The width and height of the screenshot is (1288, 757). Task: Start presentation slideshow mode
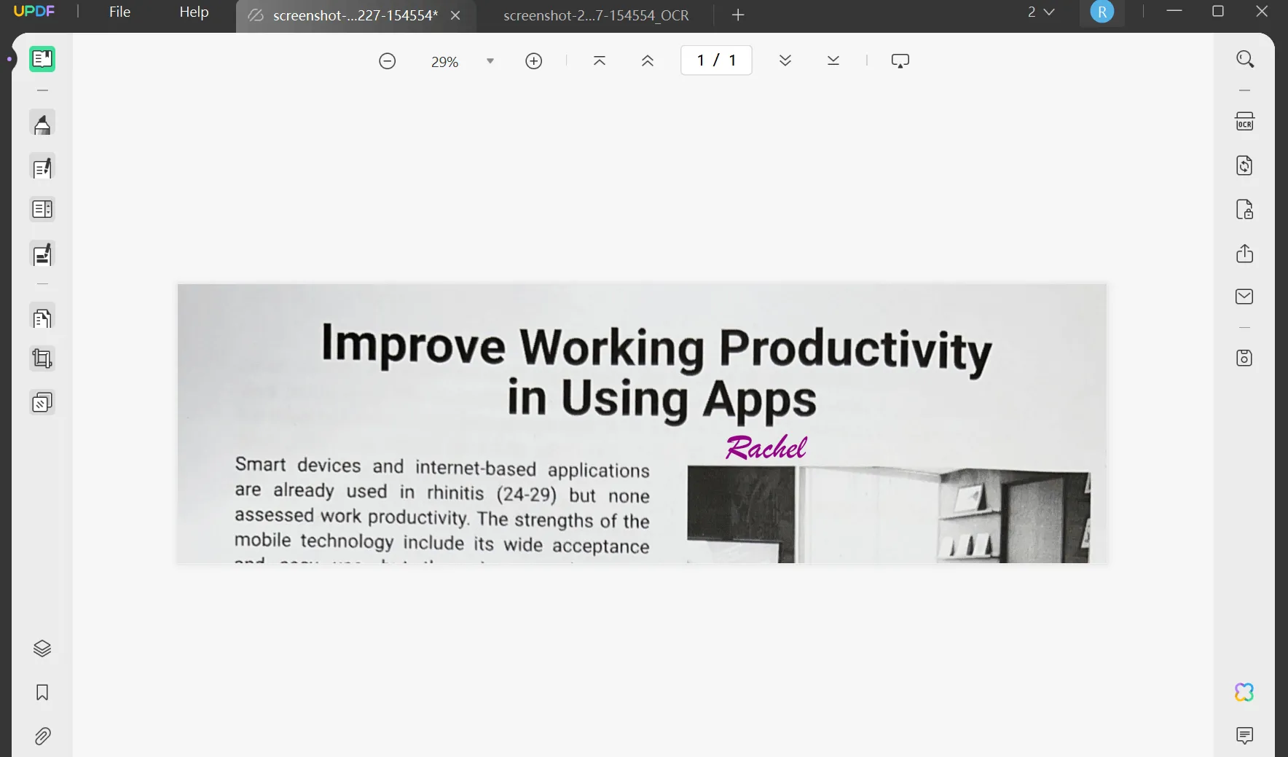[900, 60]
